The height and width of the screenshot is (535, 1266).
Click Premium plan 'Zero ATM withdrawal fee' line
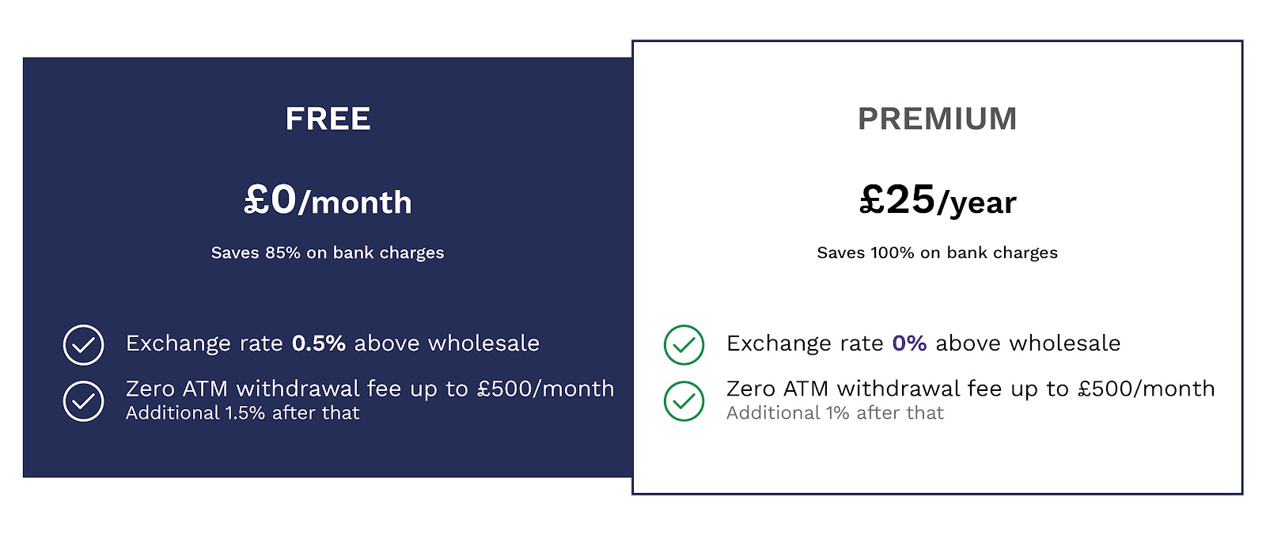[x=971, y=389]
